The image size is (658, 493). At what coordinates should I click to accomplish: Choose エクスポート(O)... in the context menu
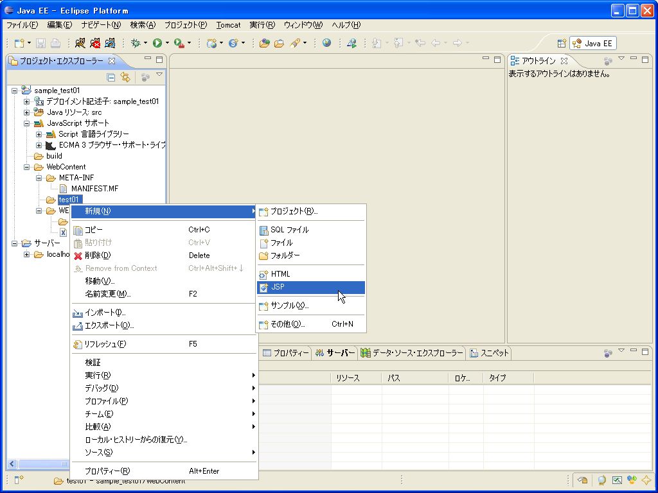(x=164, y=325)
